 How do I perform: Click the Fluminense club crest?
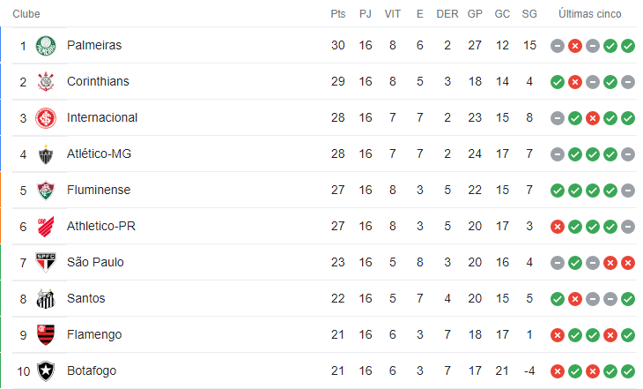(x=46, y=191)
